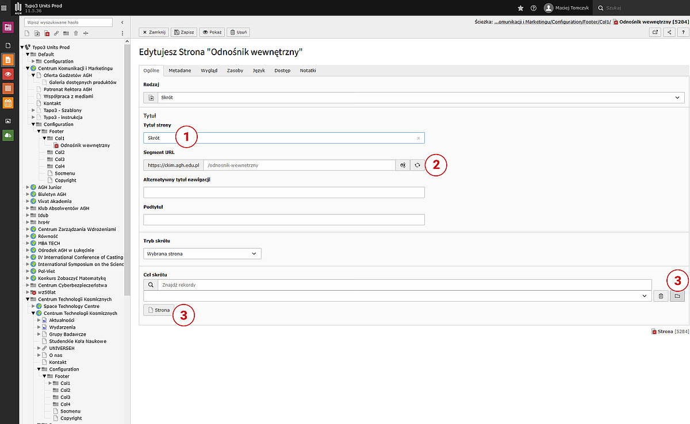Collapse Centrum Komunikacji i Marketingu node
The height and width of the screenshot is (424, 690).
27,68
